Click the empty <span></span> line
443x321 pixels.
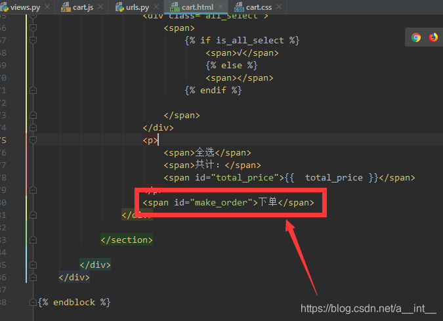point(240,78)
